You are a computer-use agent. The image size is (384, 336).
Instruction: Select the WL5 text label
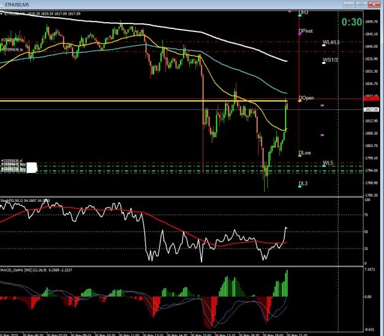tap(327, 163)
